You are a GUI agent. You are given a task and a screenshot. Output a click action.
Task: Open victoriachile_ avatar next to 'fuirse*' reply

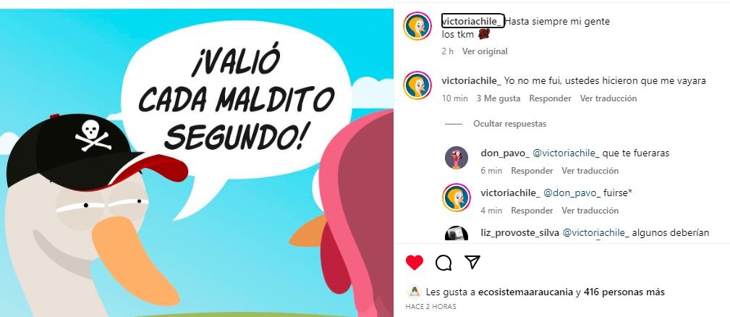[457, 198]
